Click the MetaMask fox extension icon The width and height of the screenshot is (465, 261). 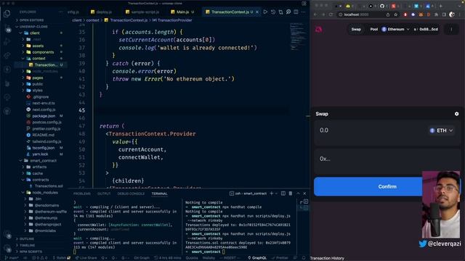click(421, 14)
